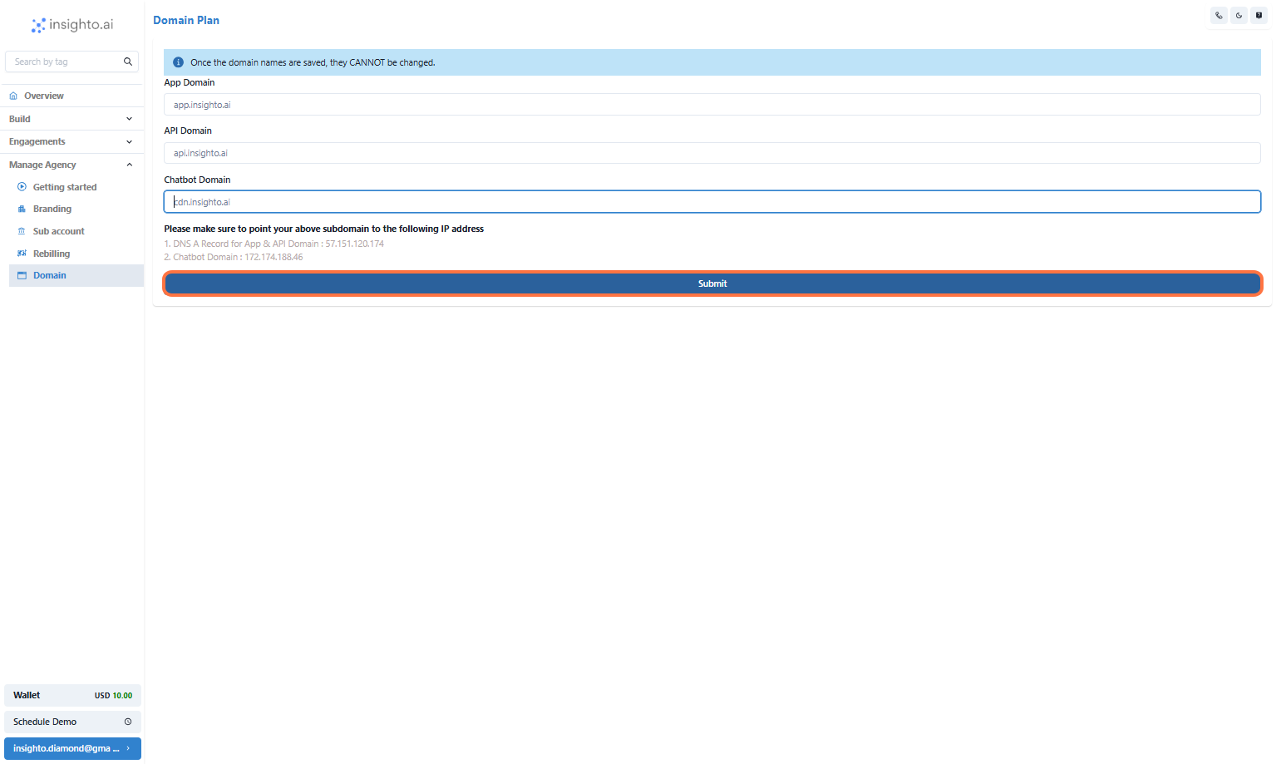This screenshot has width=1281, height=764.
Task: Click the clock icon beside Schedule Demo
Action: coord(128,722)
